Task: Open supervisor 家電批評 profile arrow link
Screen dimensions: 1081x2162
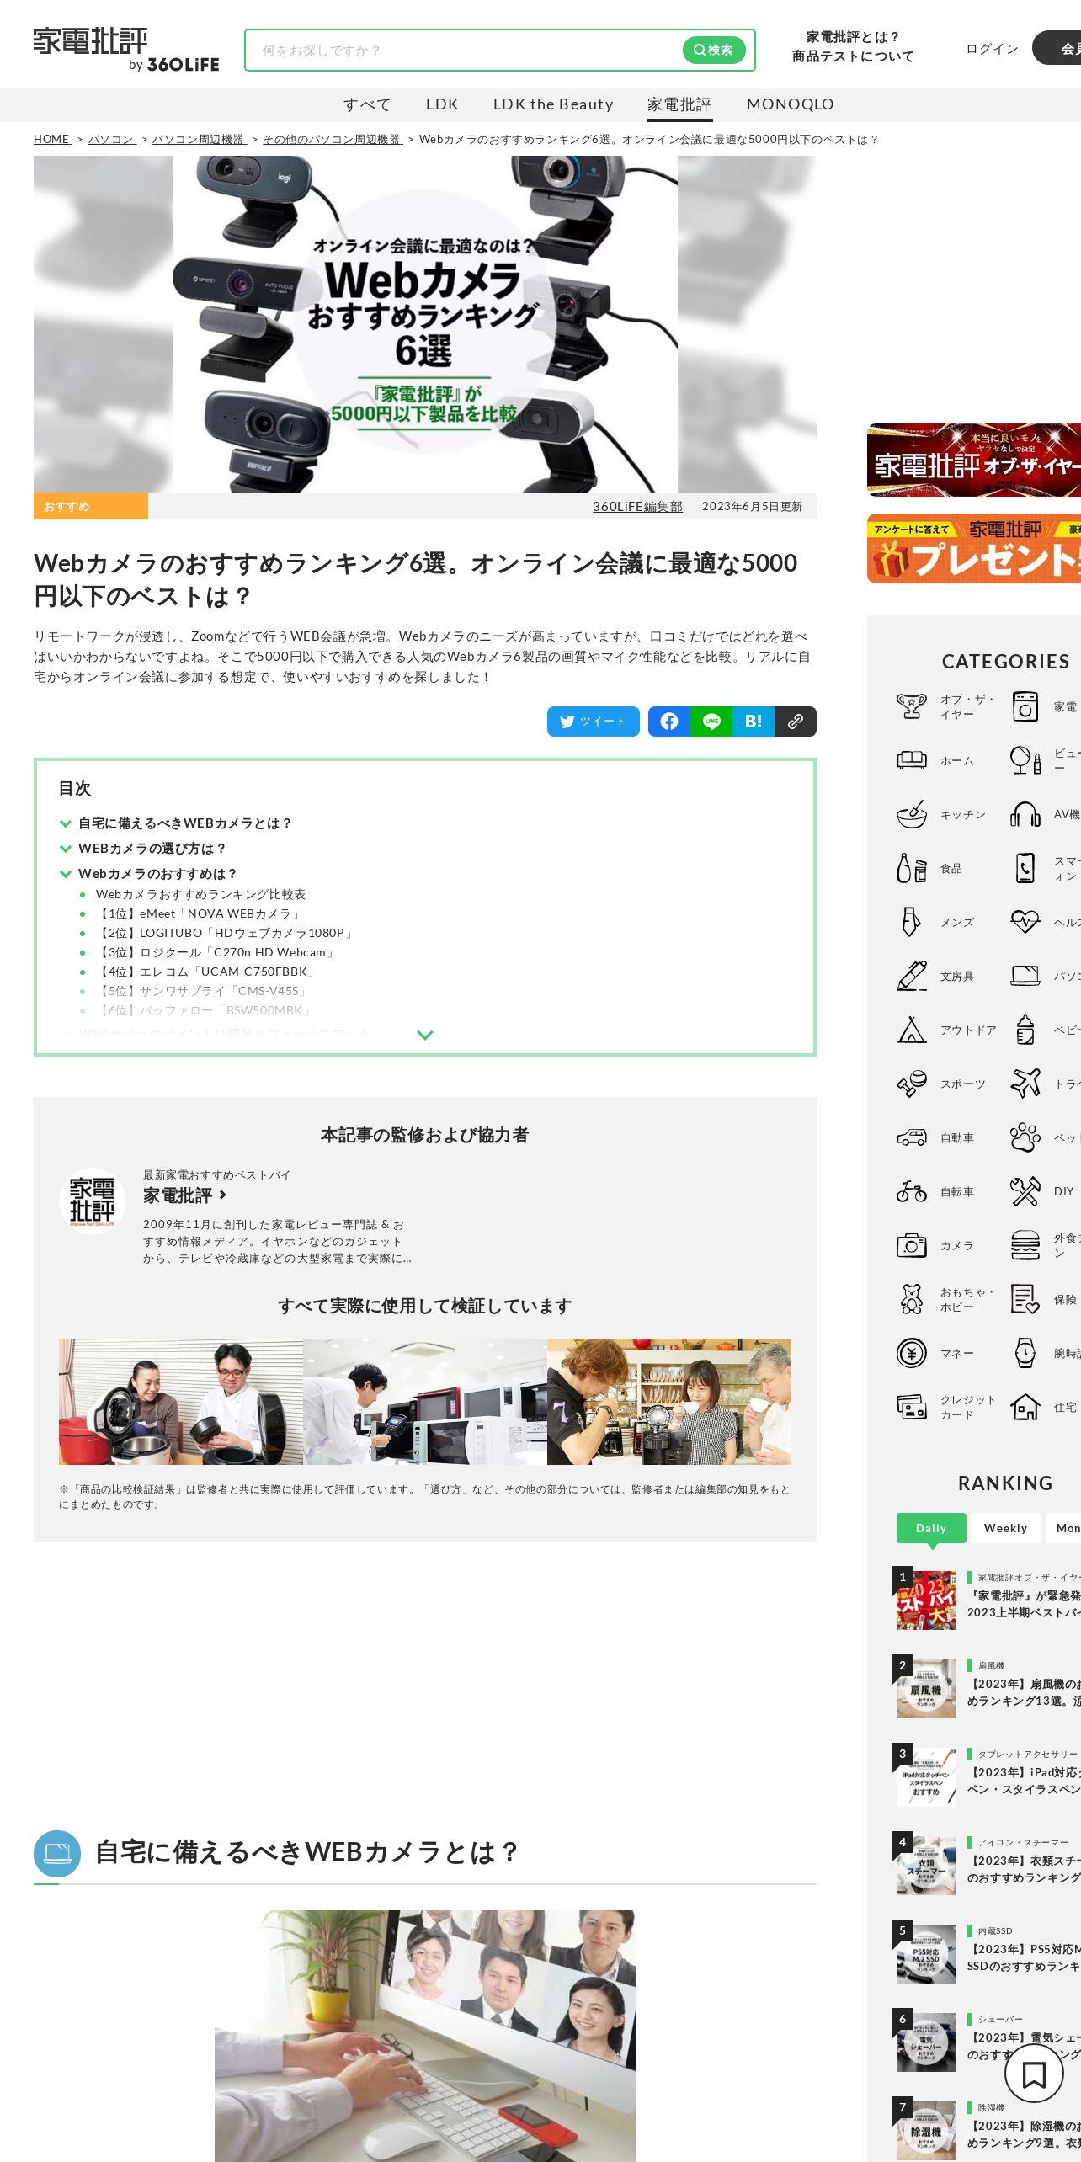Action: click(x=185, y=1195)
